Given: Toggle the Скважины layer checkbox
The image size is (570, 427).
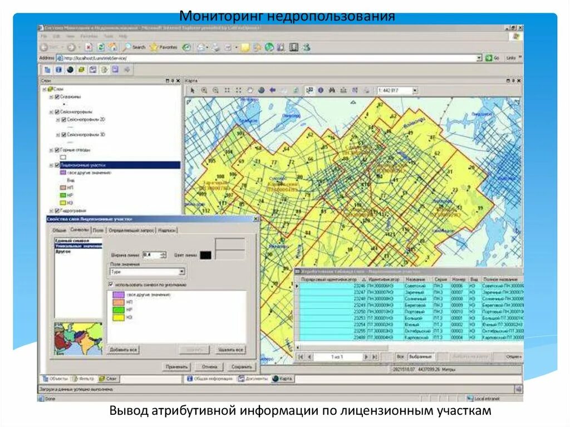Looking at the screenshot, I should coord(57,97).
